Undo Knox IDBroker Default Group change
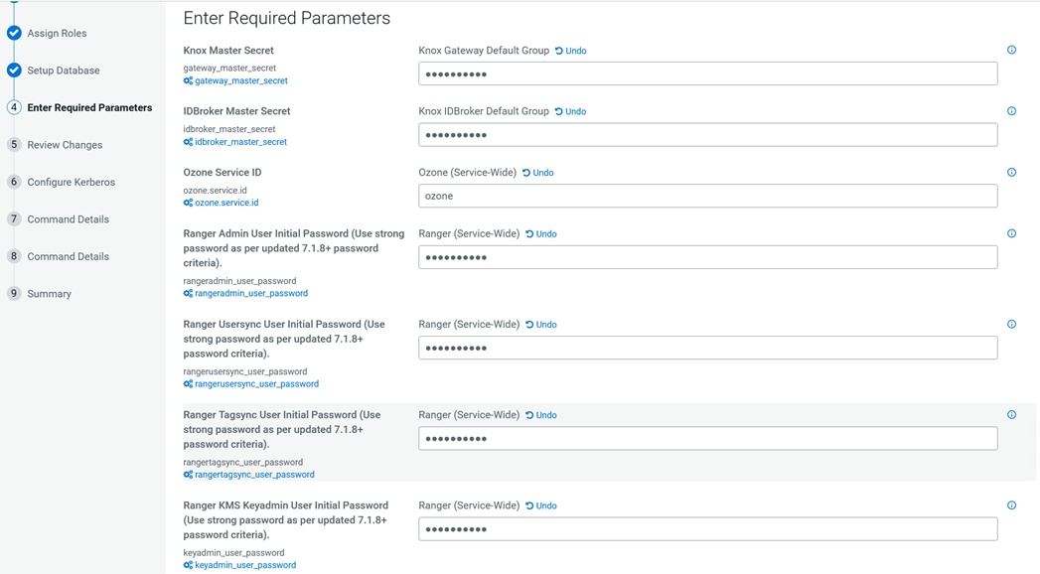 (x=570, y=111)
